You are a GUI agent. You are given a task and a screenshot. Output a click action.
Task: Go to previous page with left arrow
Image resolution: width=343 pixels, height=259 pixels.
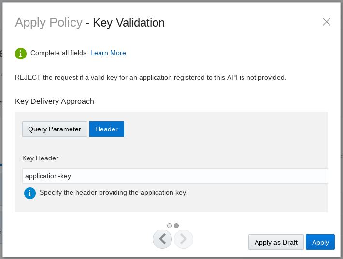click(x=162, y=239)
